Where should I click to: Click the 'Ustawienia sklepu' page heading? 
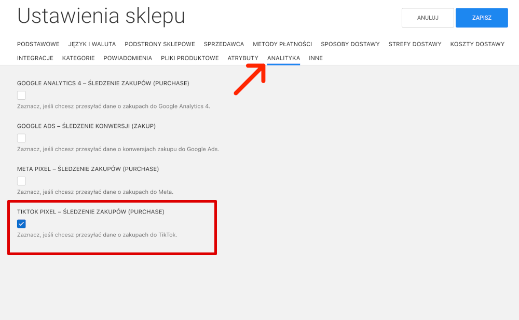point(101,16)
